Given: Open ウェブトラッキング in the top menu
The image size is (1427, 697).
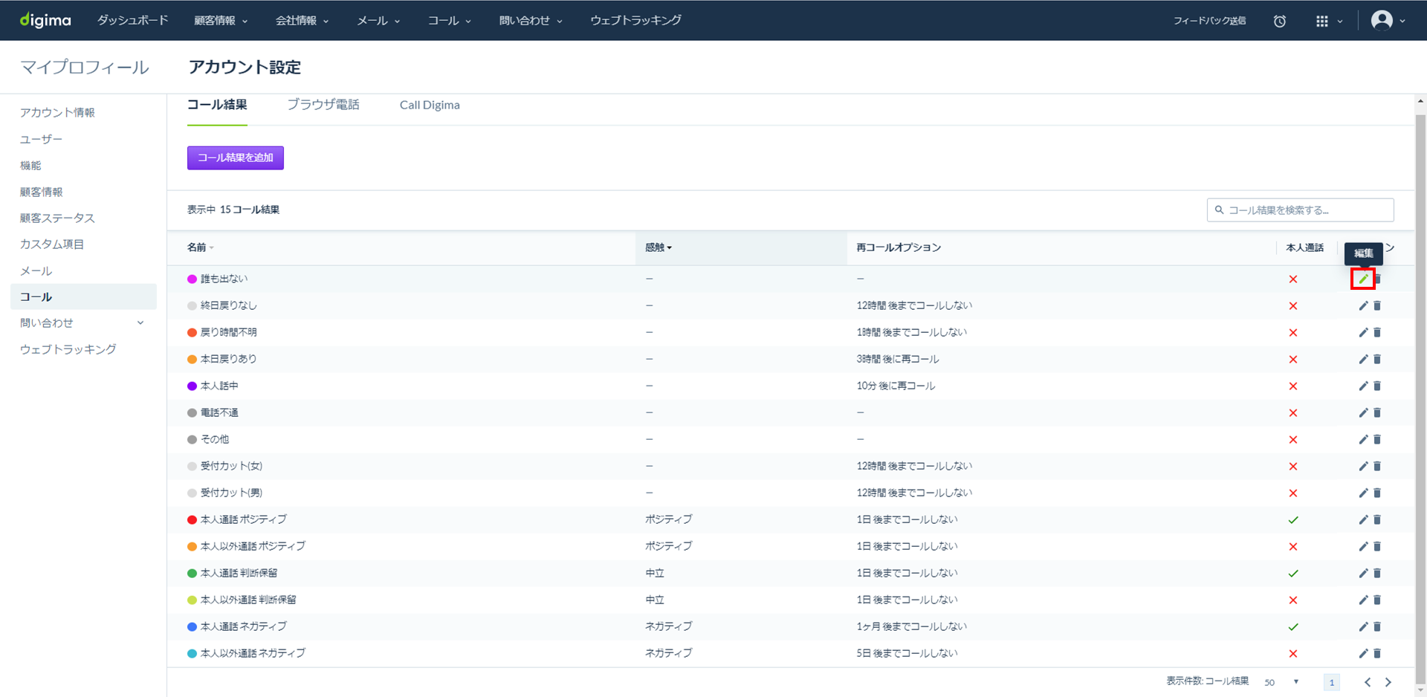Looking at the screenshot, I should click(x=635, y=21).
